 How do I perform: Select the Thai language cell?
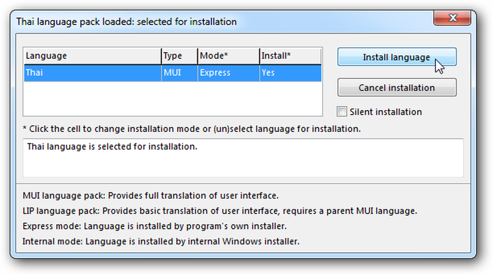[x=93, y=73]
